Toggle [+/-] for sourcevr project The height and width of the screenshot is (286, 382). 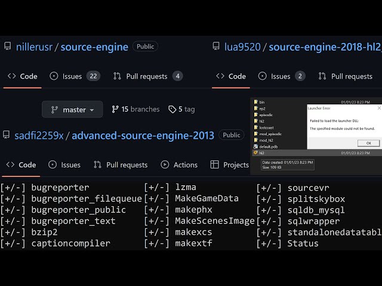pyautogui.click(x=269, y=188)
